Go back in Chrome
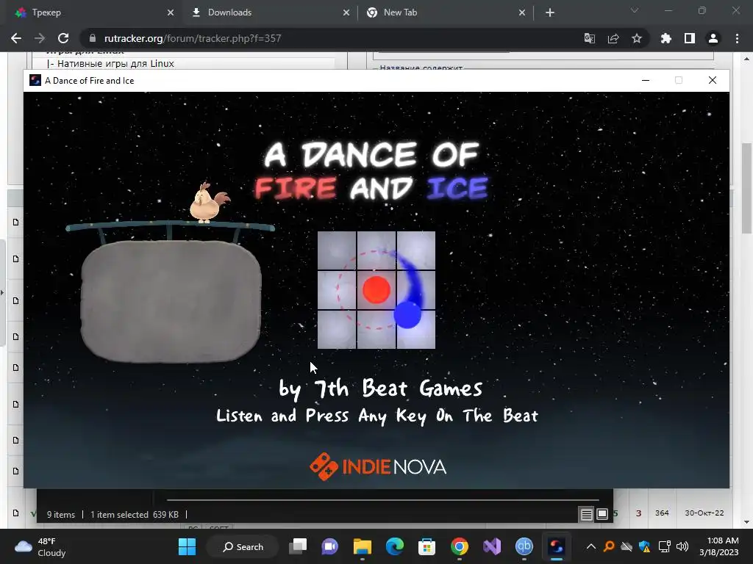 coord(16,38)
